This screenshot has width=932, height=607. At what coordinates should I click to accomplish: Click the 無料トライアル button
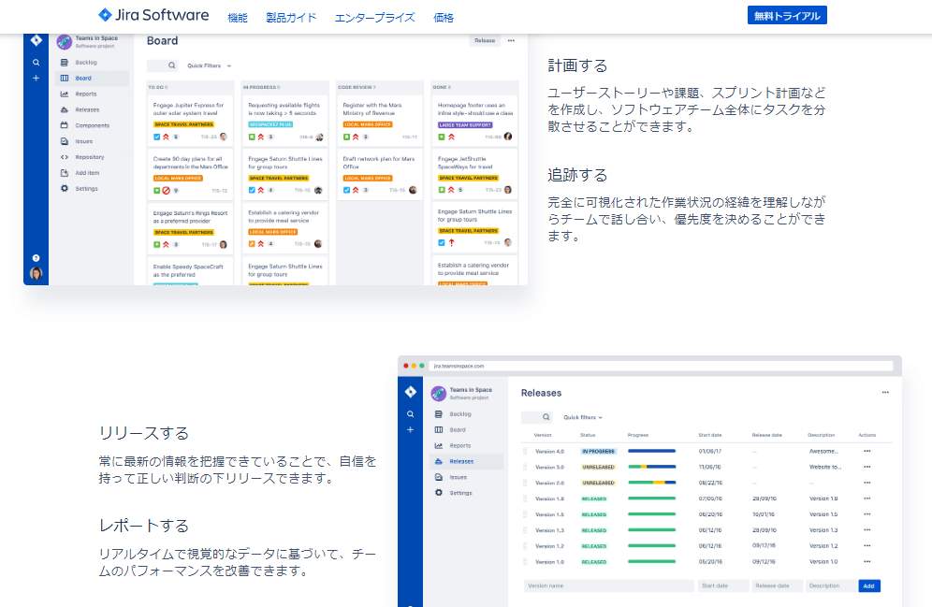pos(787,16)
